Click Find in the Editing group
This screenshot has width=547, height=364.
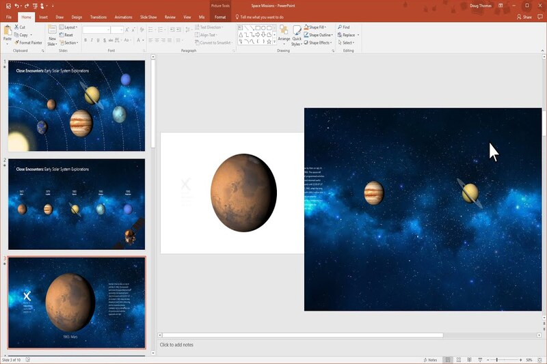(x=345, y=27)
